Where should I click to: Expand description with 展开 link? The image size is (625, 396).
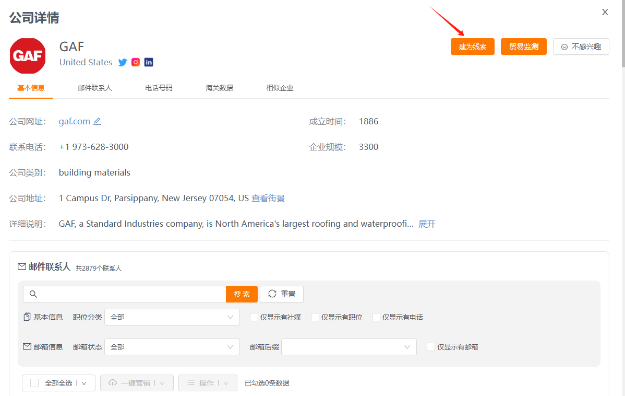point(427,224)
